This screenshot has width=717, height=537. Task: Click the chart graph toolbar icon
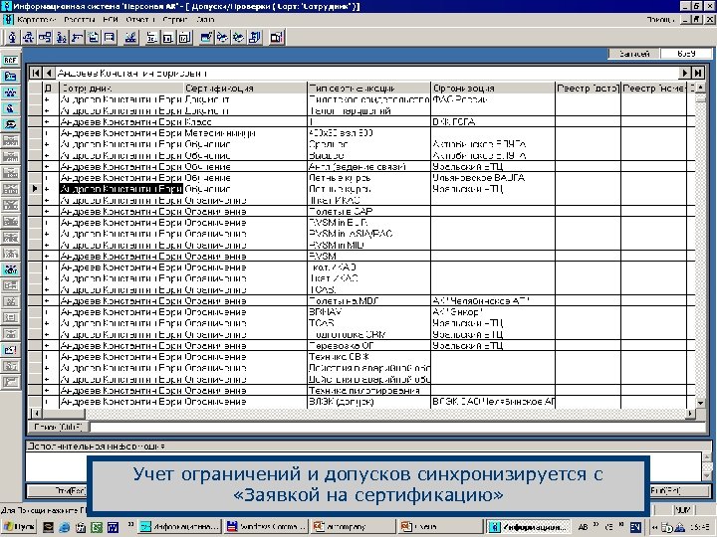130,38
